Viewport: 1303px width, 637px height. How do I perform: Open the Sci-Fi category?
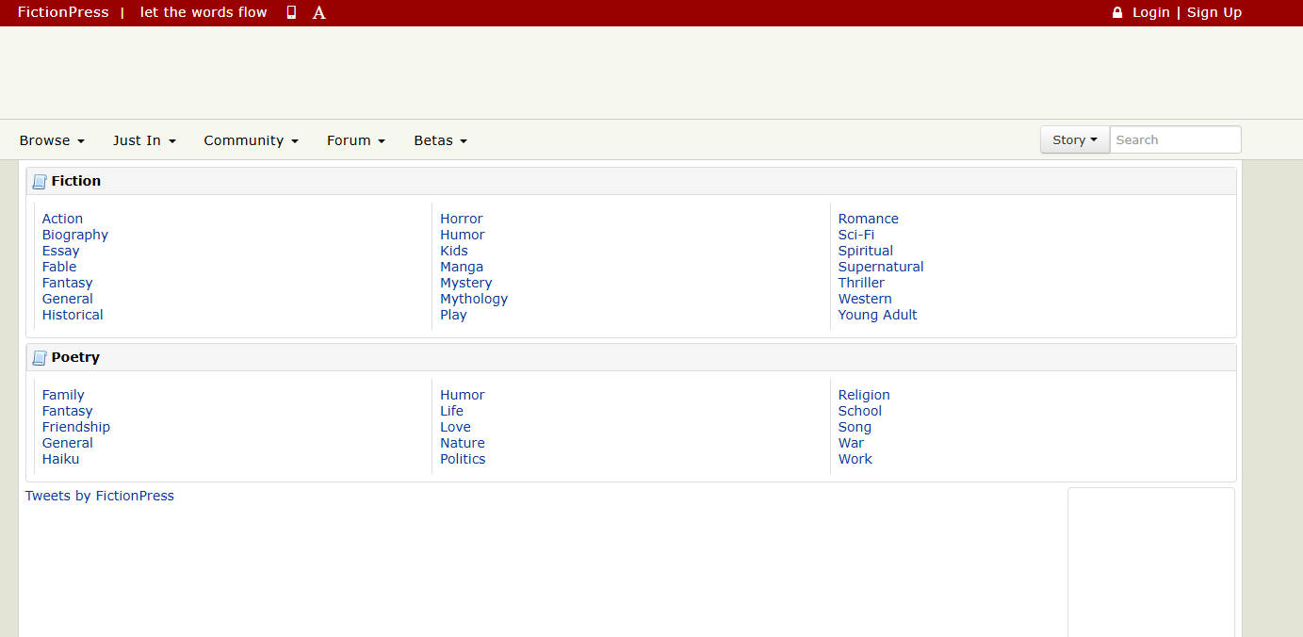tap(855, 235)
